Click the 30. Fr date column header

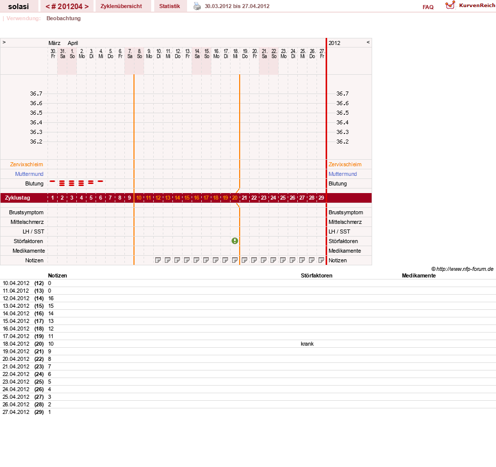pos(53,54)
